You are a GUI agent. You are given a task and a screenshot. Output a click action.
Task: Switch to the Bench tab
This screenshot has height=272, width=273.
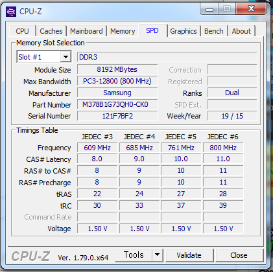[214, 31]
